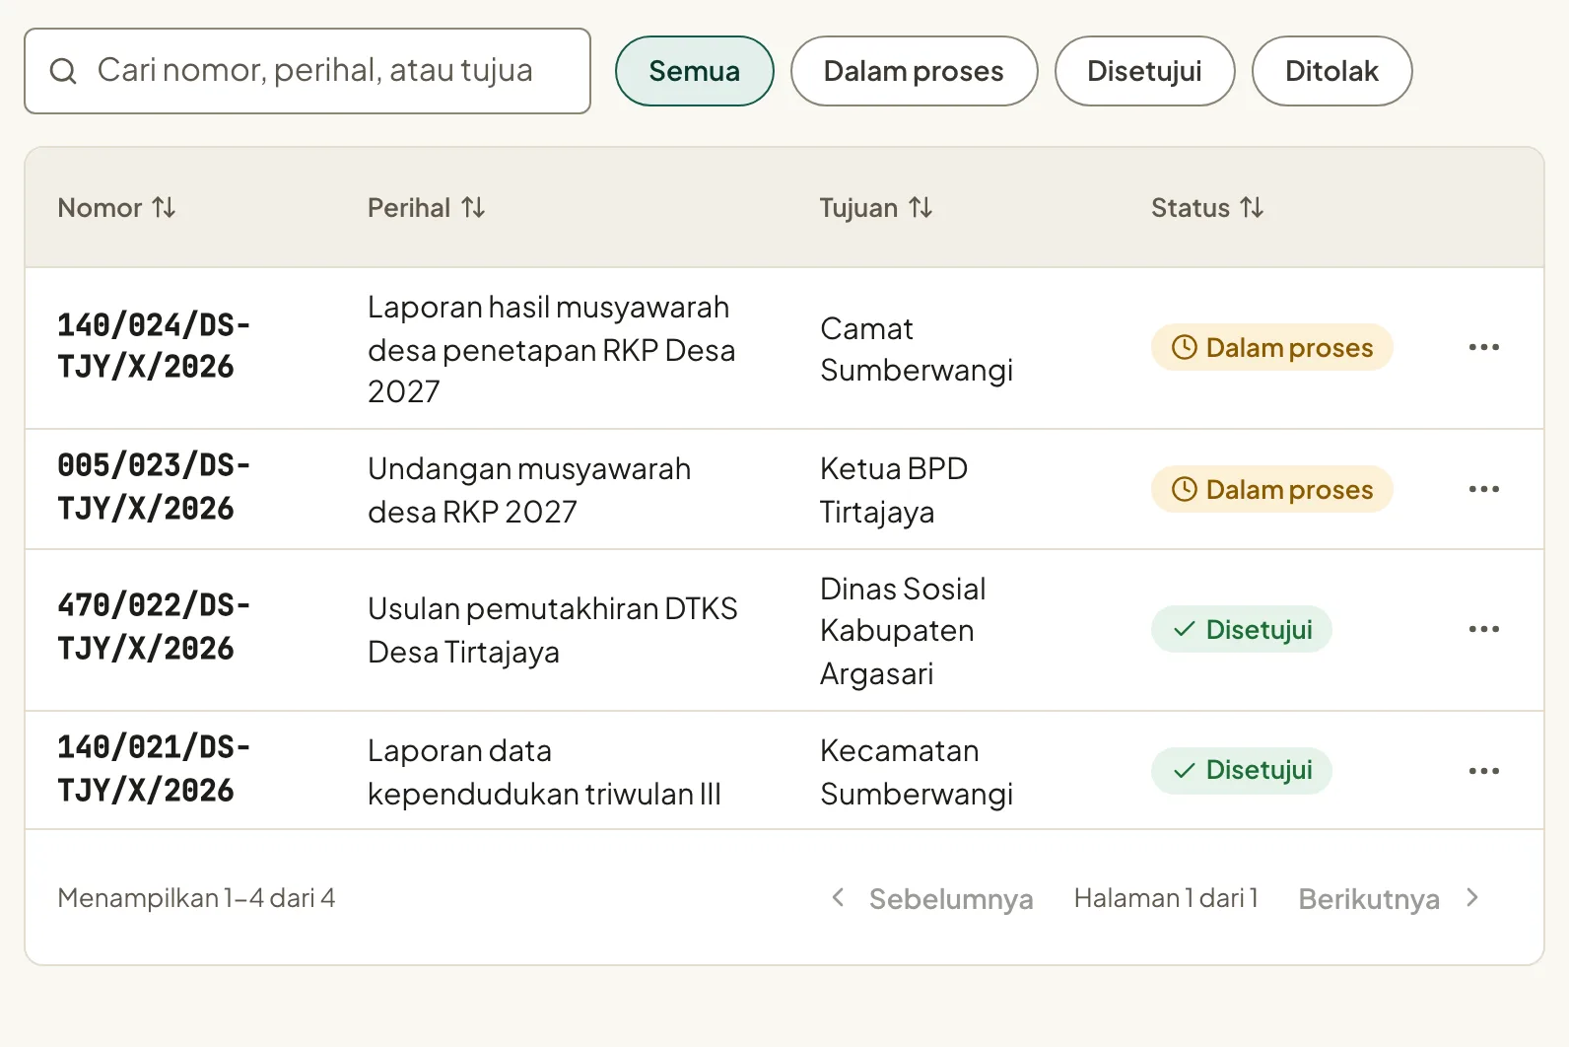Click the 'Kecamatan Sumberwangi' destination cell

tap(917, 772)
